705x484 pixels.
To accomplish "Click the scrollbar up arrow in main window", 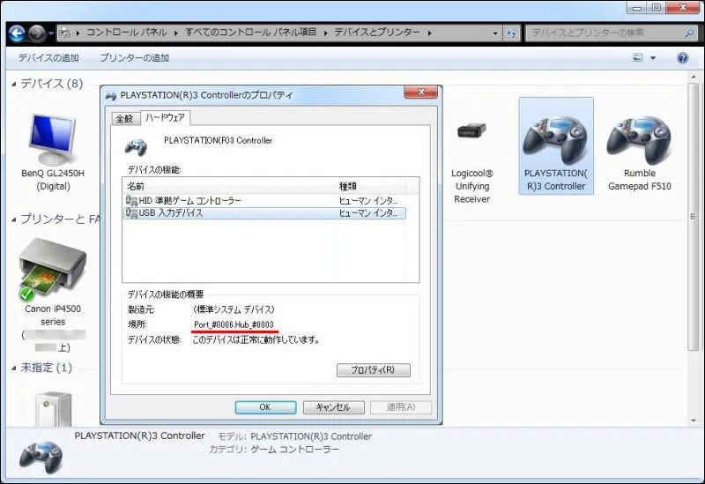I will (x=694, y=78).
